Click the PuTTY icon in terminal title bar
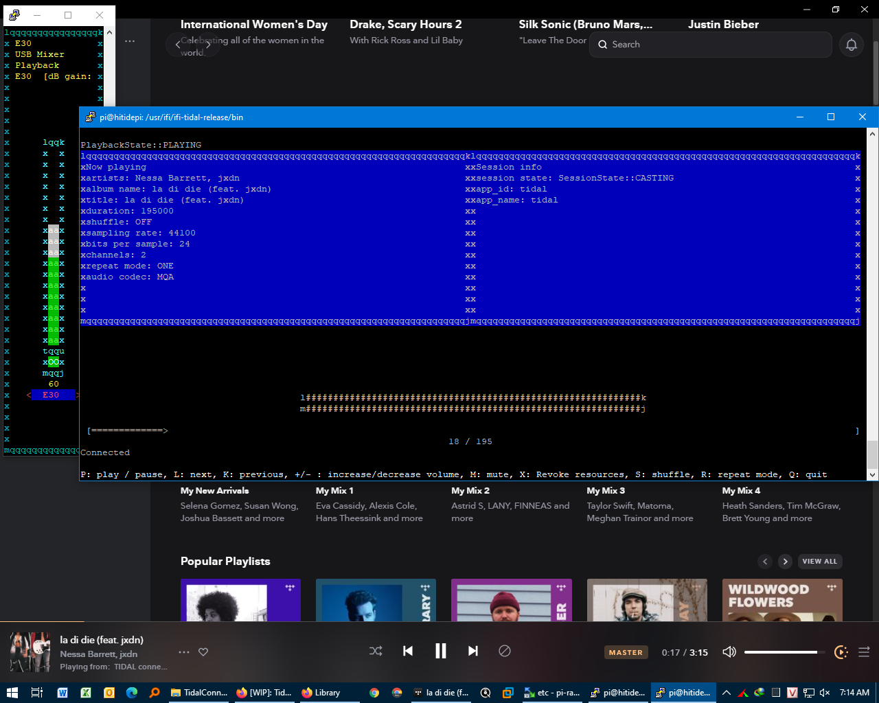 [90, 117]
